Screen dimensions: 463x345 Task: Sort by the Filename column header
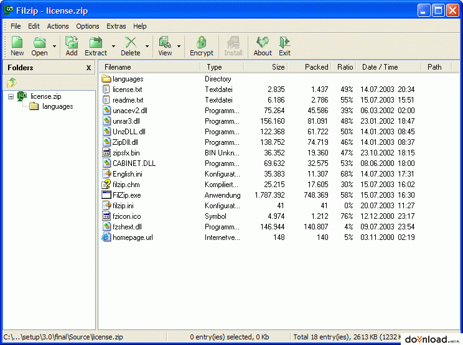(x=150, y=67)
